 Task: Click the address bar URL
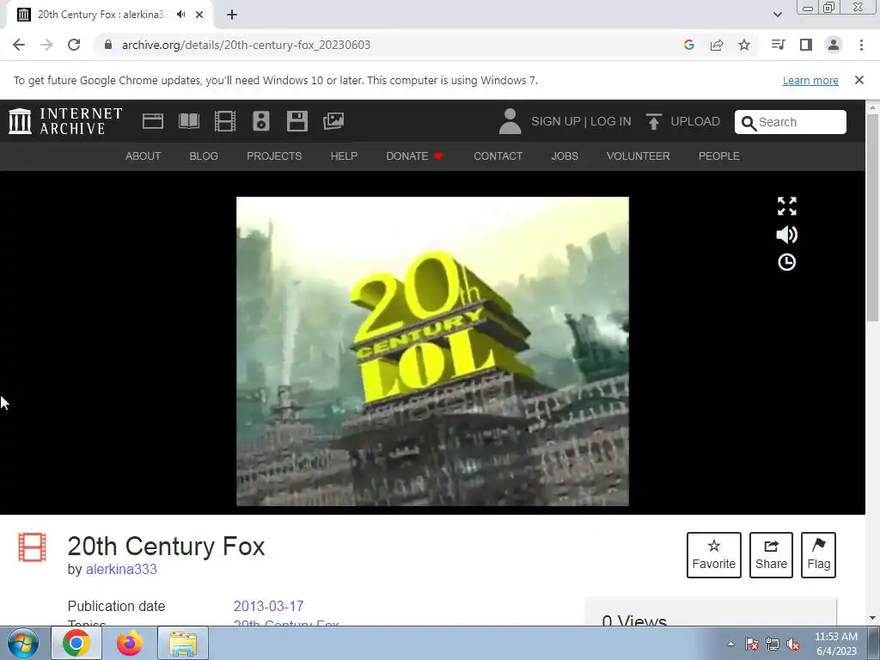[246, 45]
